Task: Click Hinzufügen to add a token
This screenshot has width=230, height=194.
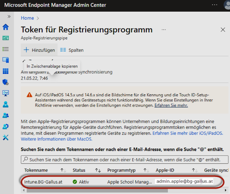Action: (x=39, y=50)
